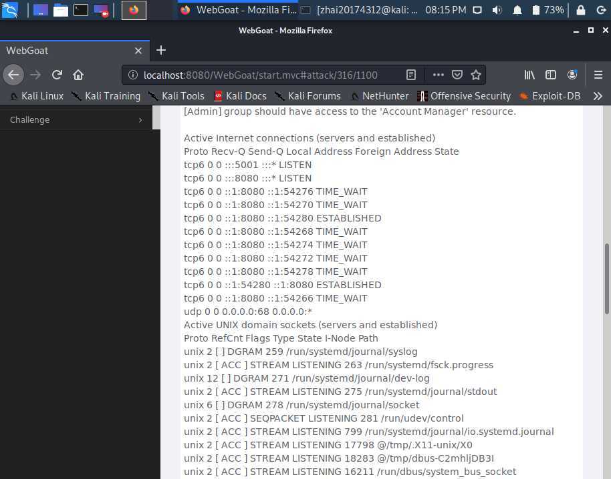Lock the screen with padlock icon

[581, 10]
